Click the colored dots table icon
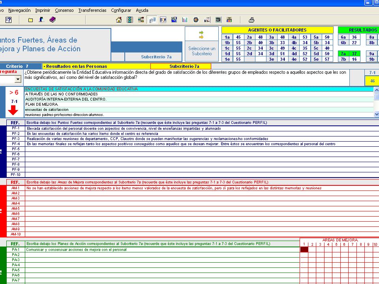The height and width of the screenshot is (284, 379). [x=229, y=20]
